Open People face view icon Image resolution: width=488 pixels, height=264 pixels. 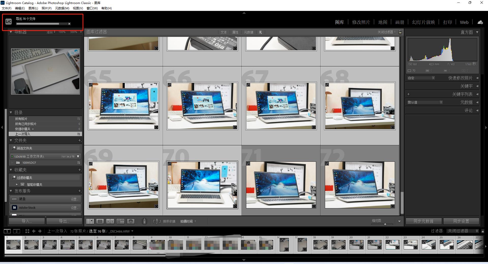tap(131, 221)
